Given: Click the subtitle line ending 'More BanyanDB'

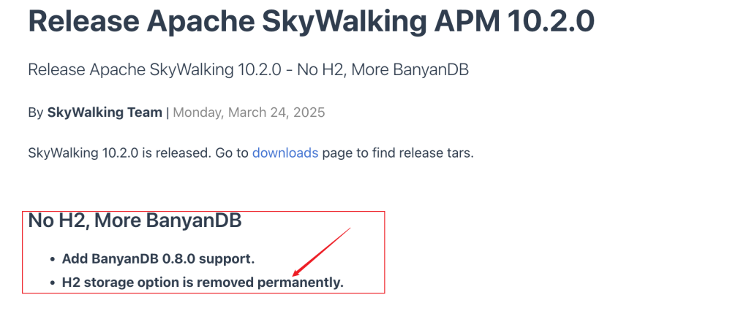Looking at the screenshot, I should point(249,69).
